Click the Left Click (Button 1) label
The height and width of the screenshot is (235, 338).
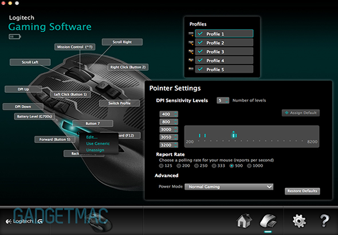coord(70,94)
